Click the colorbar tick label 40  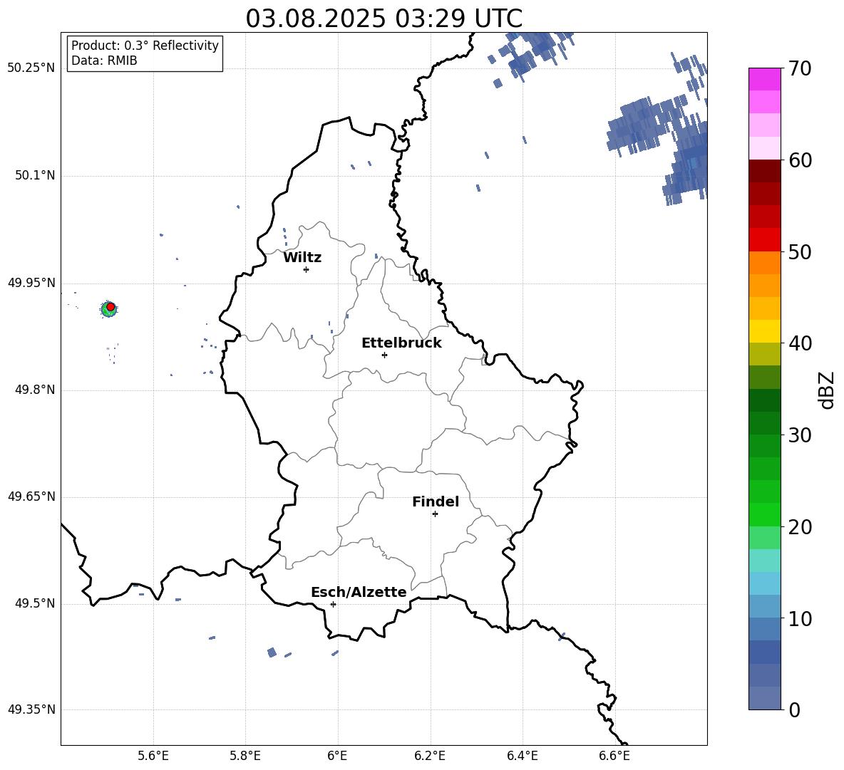tap(800, 343)
